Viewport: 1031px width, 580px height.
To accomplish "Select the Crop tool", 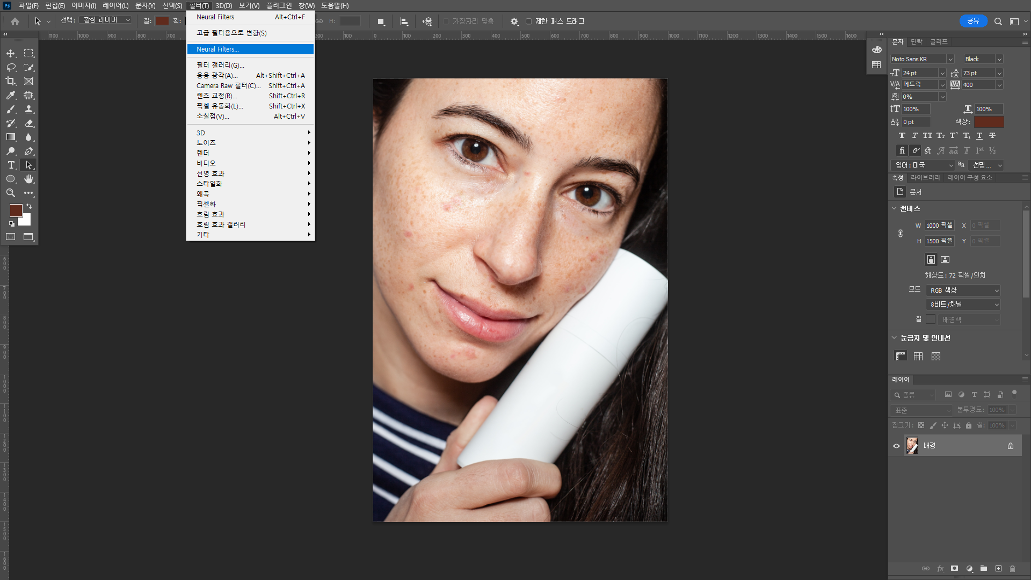I will pos(11,81).
